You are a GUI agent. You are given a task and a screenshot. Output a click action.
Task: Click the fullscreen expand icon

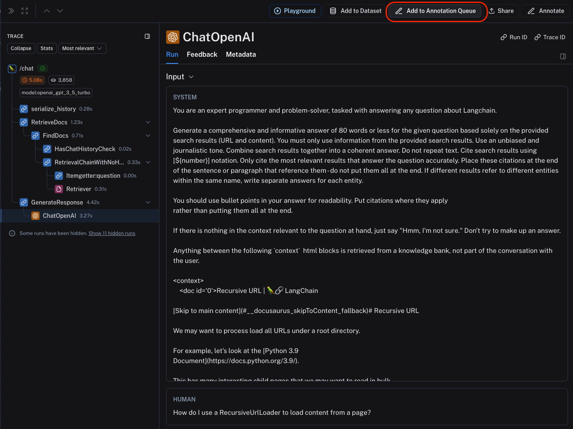[x=25, y=11]
